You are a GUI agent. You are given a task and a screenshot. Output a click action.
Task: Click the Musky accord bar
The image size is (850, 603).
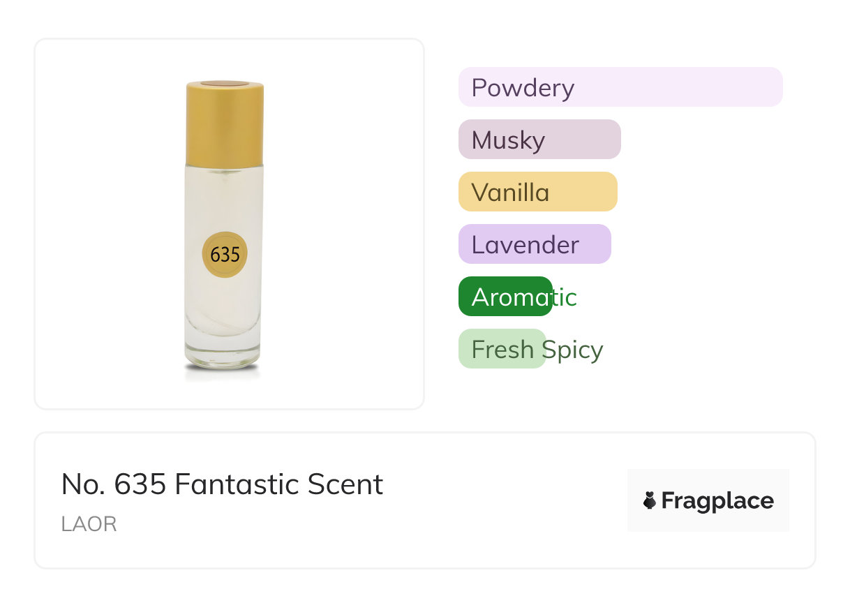coord(539,140)
